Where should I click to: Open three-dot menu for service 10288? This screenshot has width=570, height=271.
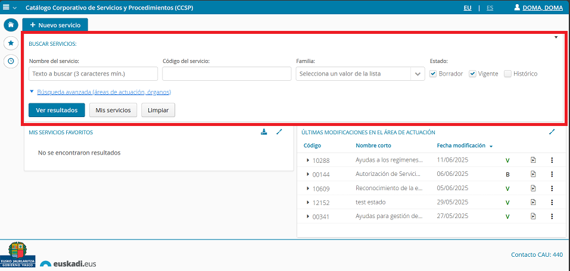tap(552, 160)
